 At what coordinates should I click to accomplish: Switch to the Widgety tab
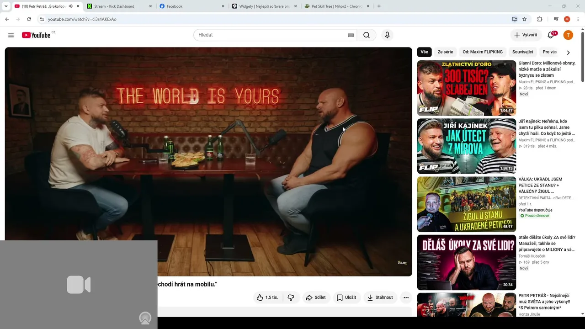264,6
